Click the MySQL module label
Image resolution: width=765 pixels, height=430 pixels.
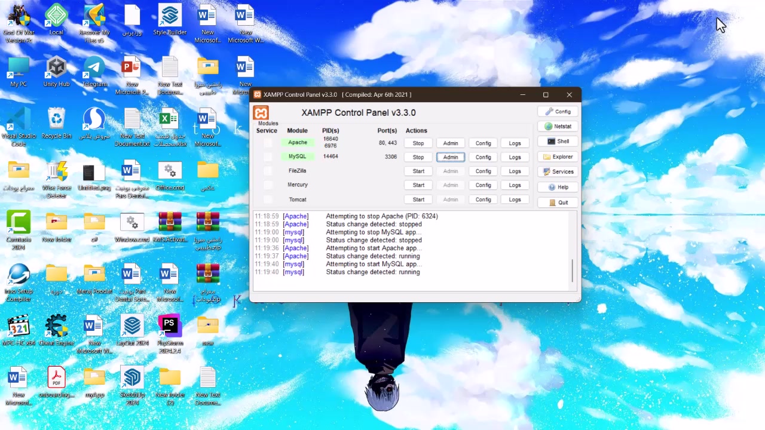(x=298, y=156)
